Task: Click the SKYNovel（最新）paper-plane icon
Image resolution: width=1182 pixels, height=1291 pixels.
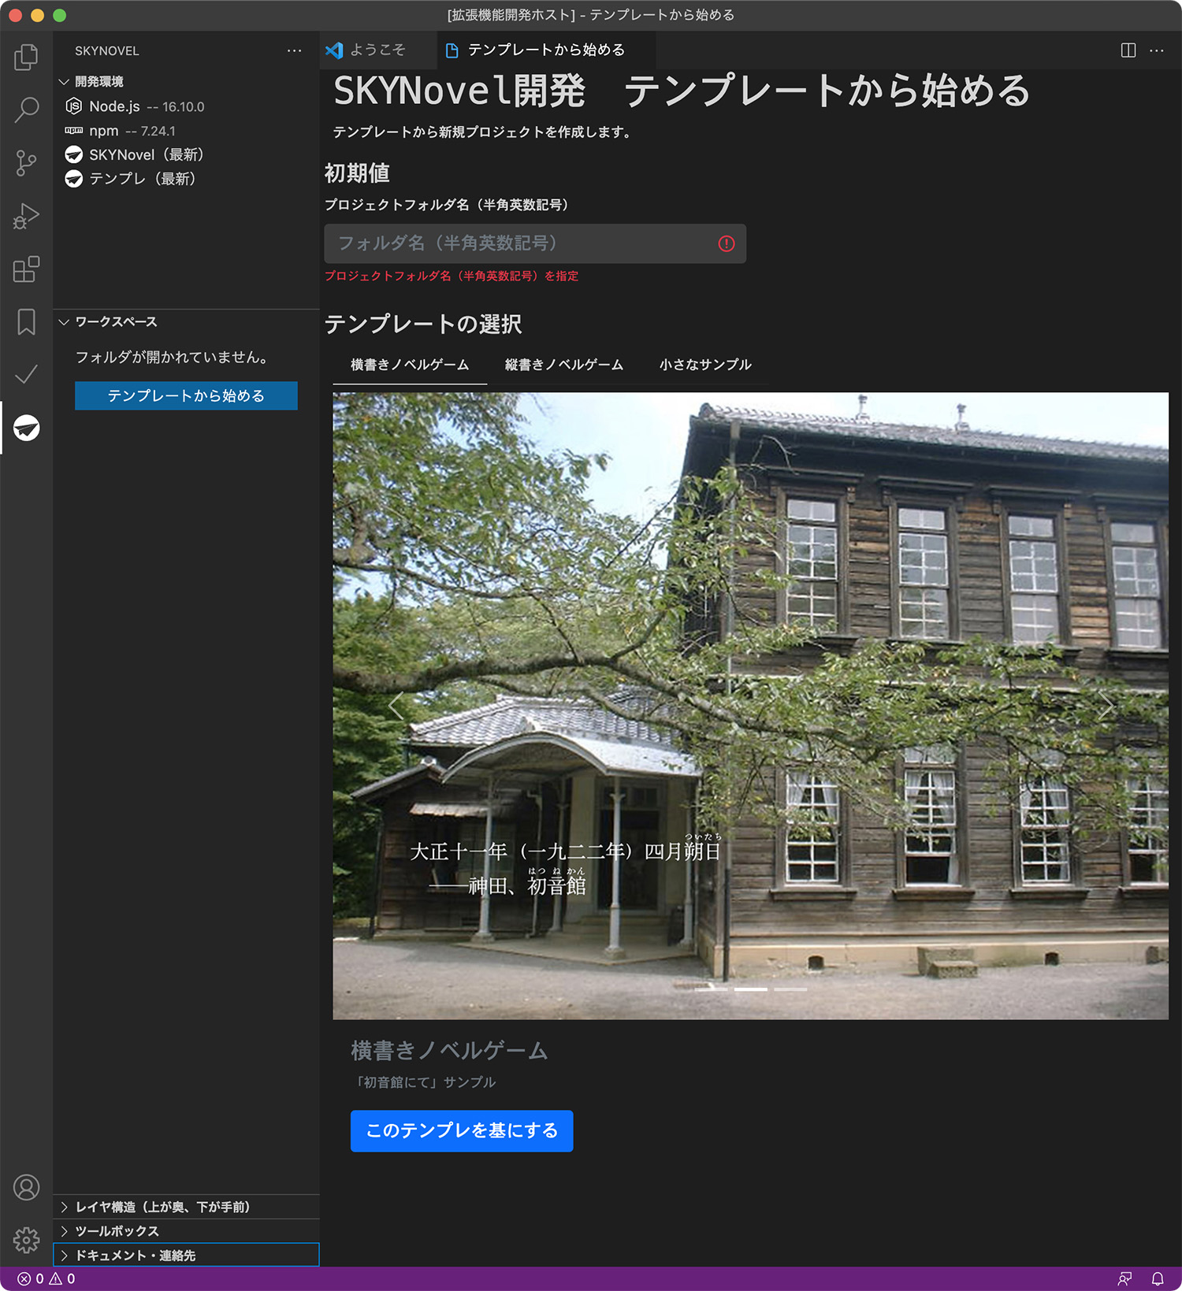Action: [x=74, y=155]
